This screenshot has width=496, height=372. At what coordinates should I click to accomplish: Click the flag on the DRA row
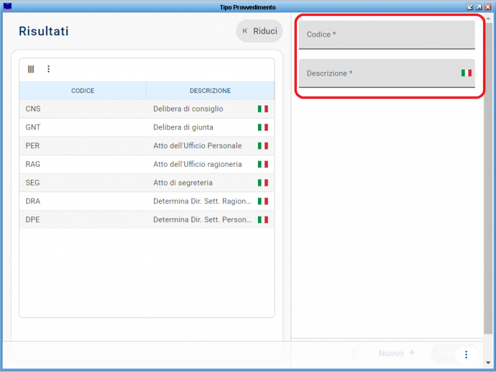[x=263, y=201]
